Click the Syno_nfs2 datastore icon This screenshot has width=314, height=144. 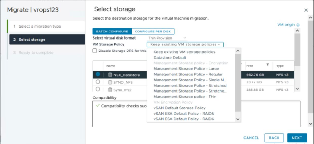pos(110,89)
